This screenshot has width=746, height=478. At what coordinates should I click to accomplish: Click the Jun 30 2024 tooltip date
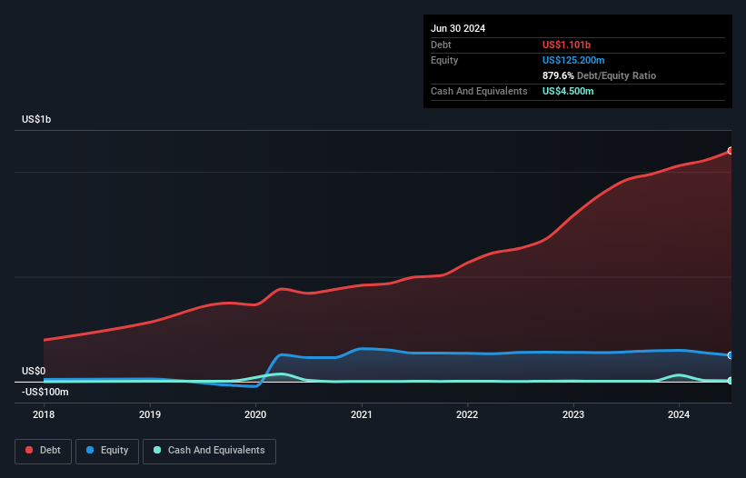pos(458,28)
